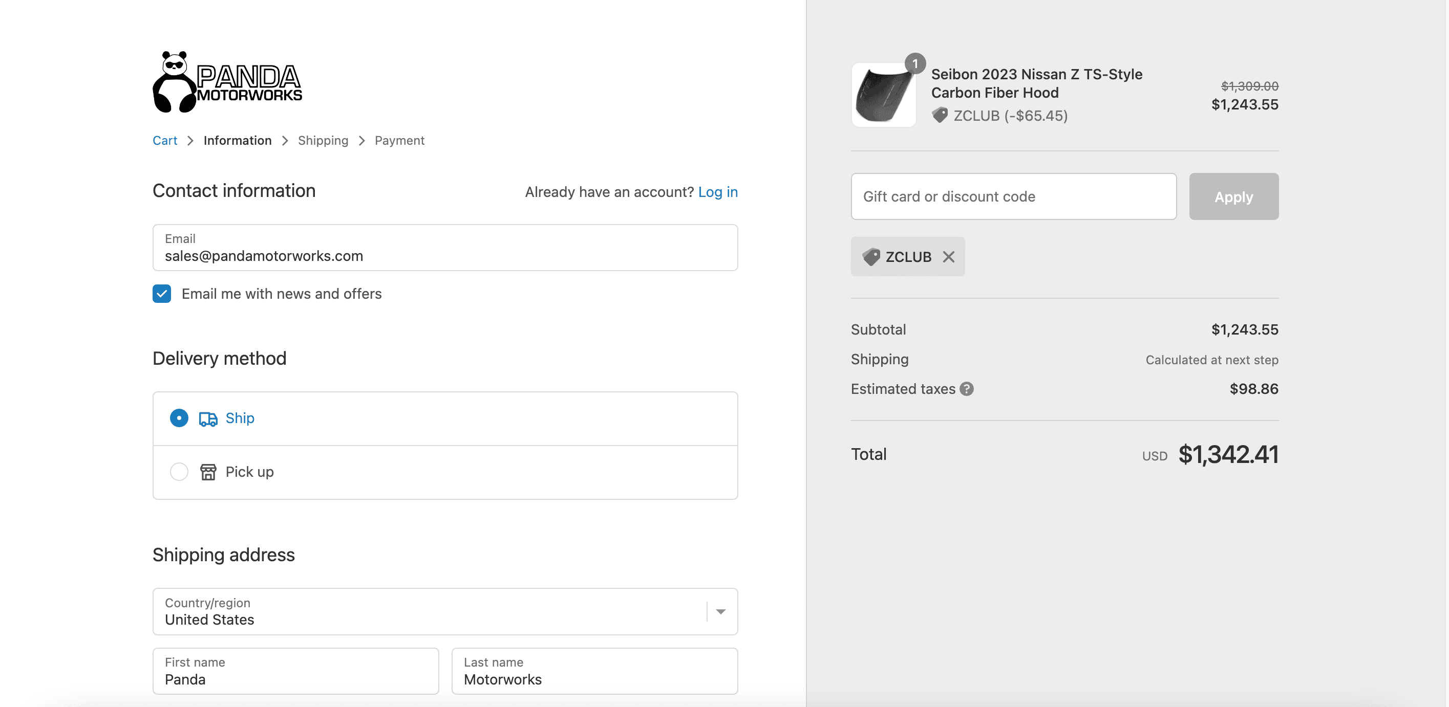The height and width of the screenshot is (707, 1449).
Task: Click 'Calculated at next step' shipping text
Action: pos(1211,360)
